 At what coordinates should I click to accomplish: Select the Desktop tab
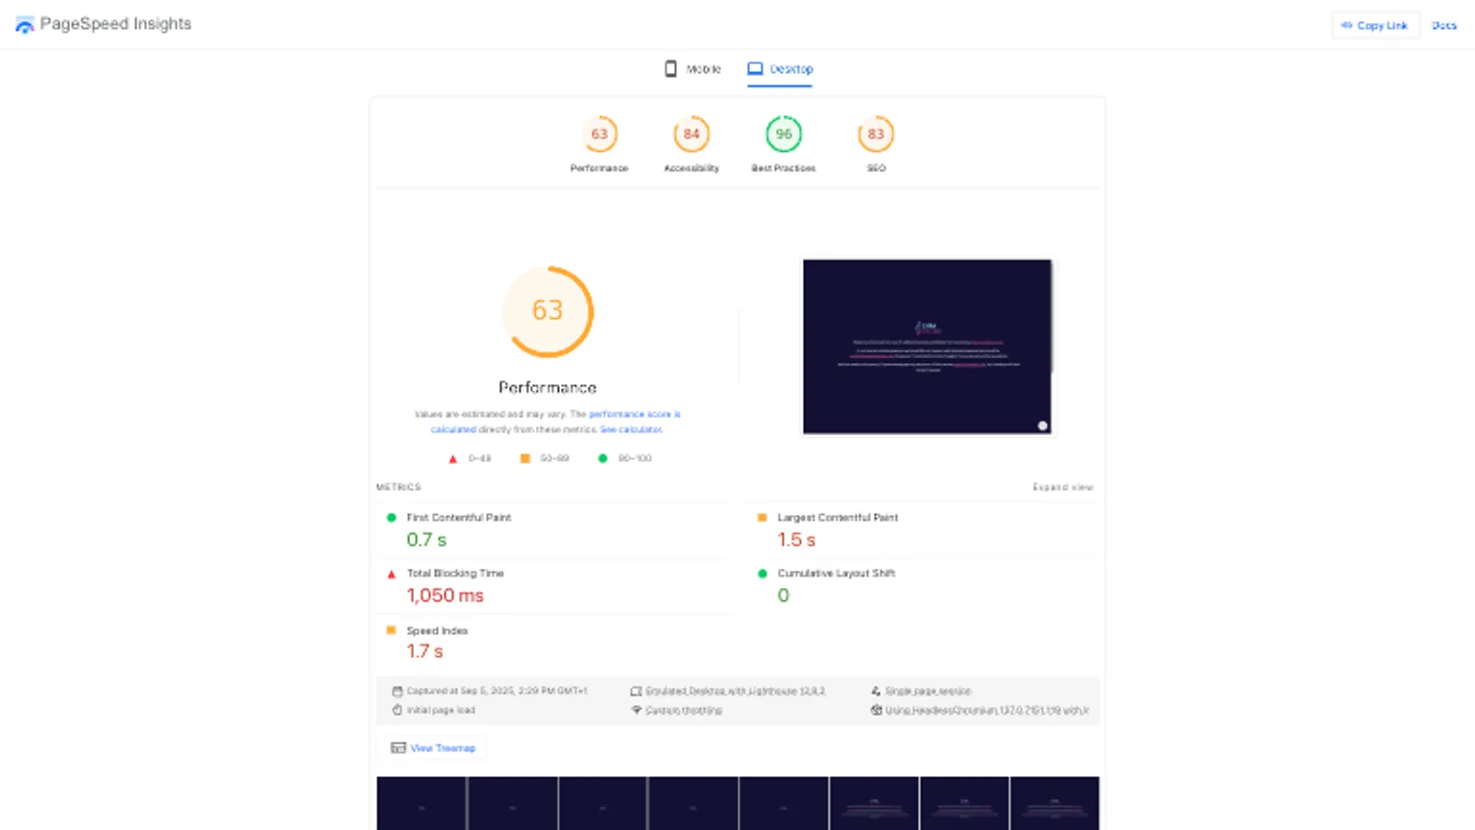click(781, 69)
